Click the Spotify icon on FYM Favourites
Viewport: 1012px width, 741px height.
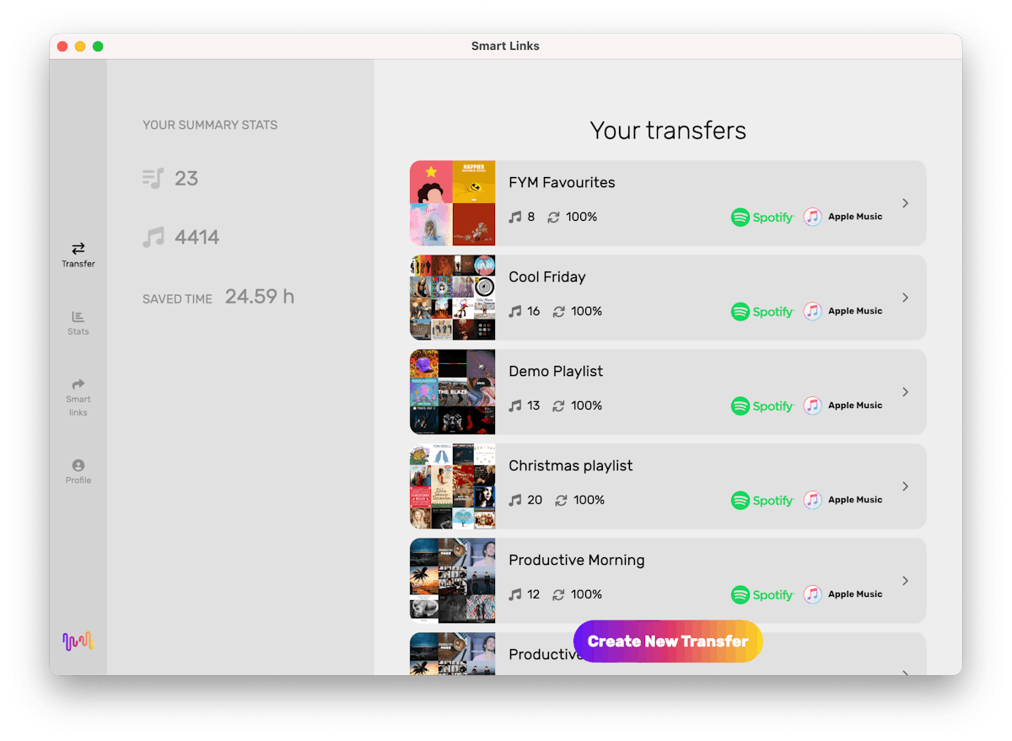pos(740,217)
